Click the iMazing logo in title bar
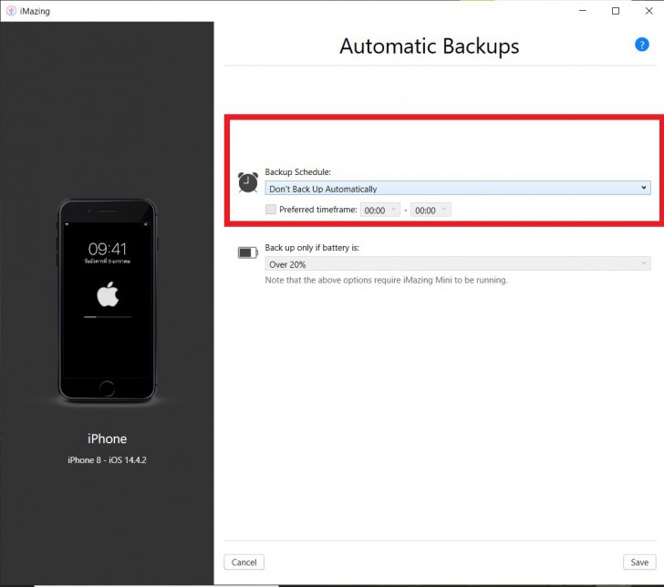The image size is (664, 587). [11, 11]
